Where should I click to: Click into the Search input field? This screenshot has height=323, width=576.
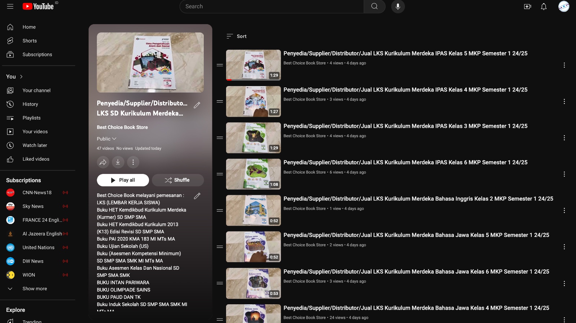coord(272,6)
